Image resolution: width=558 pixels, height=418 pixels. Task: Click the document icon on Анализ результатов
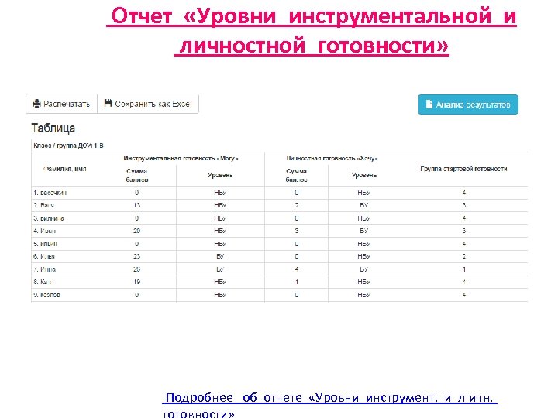[429, 104]
